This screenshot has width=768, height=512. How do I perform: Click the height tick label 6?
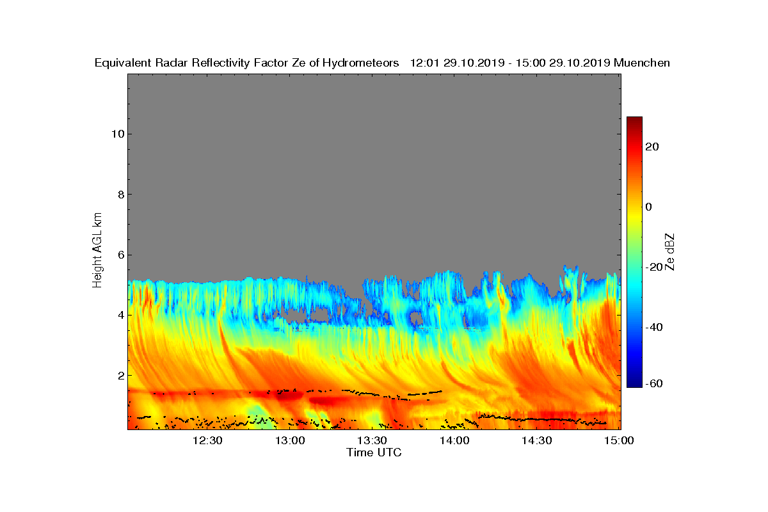[x=120, y=255]
